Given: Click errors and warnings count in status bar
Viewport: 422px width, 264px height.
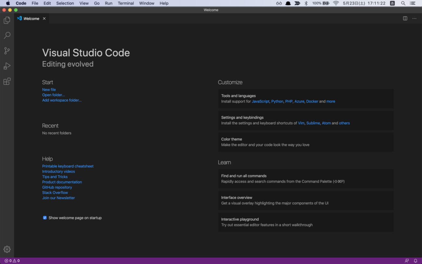Looking at the screenshot, I should click(12, 261).
